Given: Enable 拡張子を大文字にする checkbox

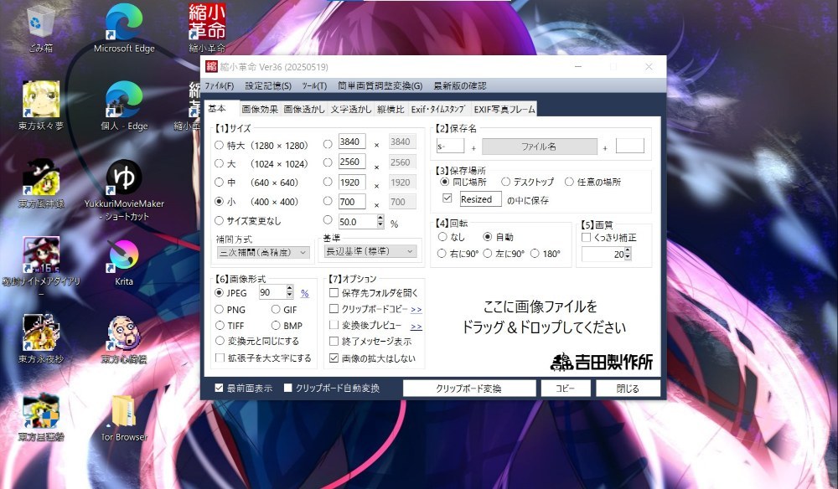Looking at the screenshot, I should tap(220, 358).
